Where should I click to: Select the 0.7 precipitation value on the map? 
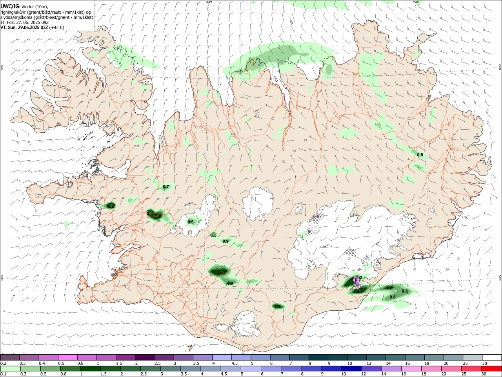click(x=166, y=187)
